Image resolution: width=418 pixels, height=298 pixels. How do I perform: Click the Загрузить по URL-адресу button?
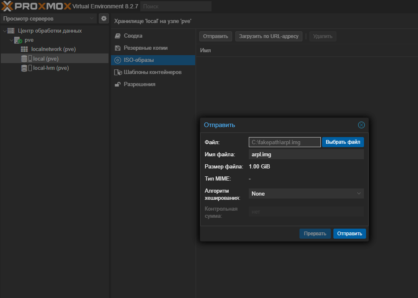(x=269, y=36)
